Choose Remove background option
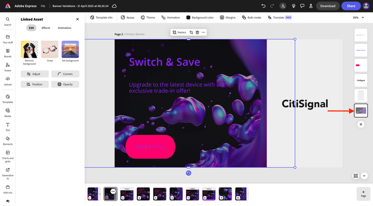The image size is (373, 206). [x=29, y=53]
